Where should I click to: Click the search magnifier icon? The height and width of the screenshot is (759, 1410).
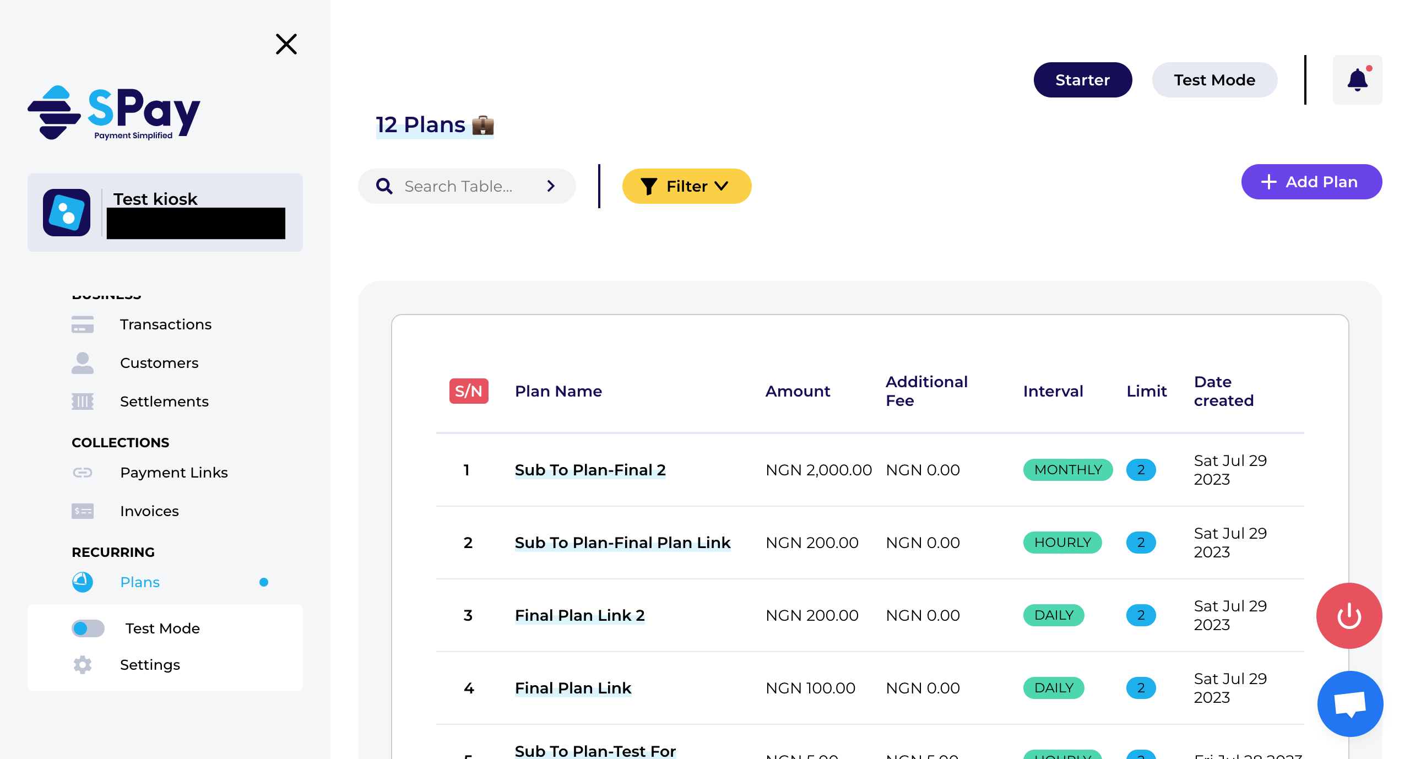(384, 186)
